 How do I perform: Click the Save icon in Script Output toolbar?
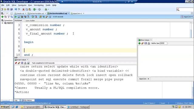[x=22, y=63]
